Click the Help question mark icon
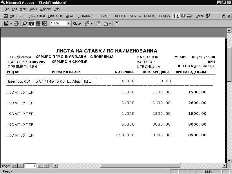Viewport: 232px width, 174px height. [117, 23]
